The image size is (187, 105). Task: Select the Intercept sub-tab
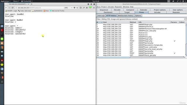(x=101, y=15)
